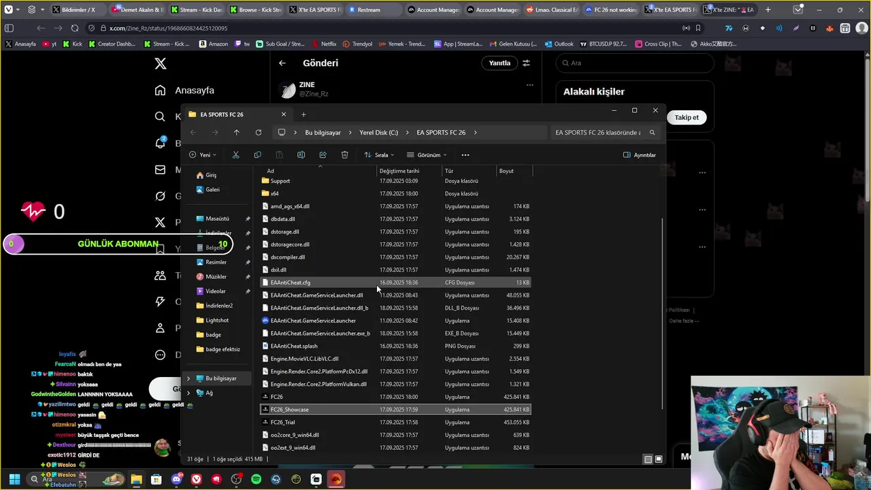The width and height of the screenshot is (871, 490).
Task: Open the EA app icon in the taskbar
Action: tap(336, 479)
